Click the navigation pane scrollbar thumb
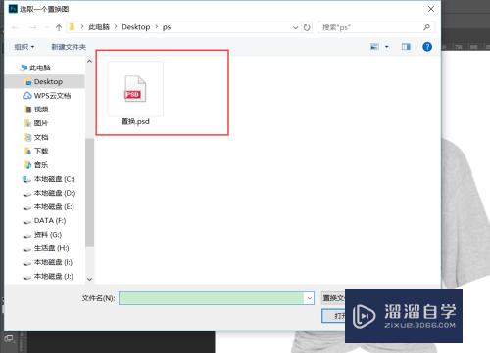The height and width of the screenshot is (353, 490). [89, 193]
